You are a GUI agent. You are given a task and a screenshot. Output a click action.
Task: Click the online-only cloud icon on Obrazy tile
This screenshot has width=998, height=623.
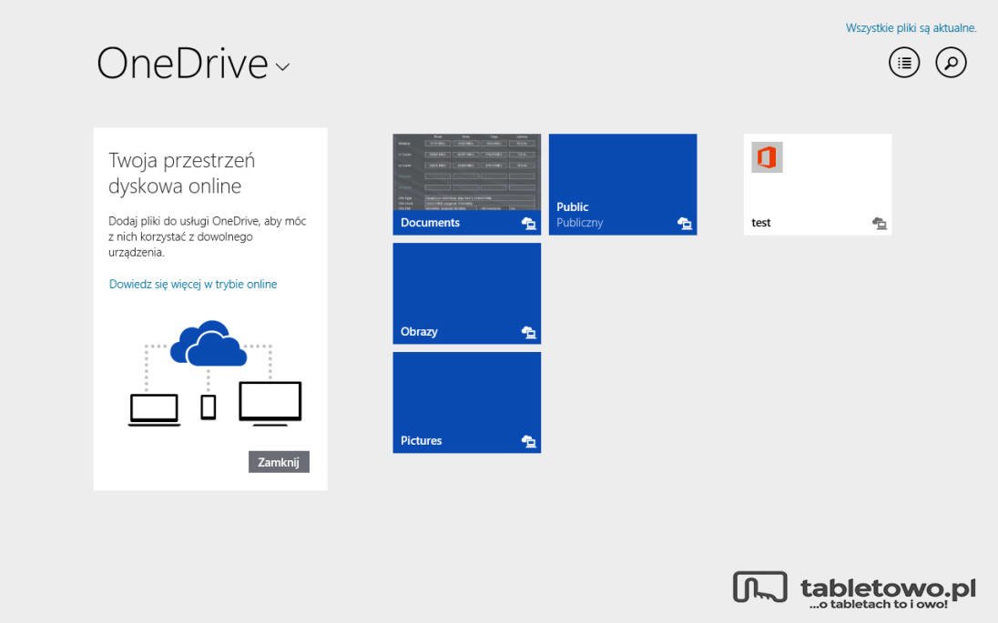tap(529, 332)
